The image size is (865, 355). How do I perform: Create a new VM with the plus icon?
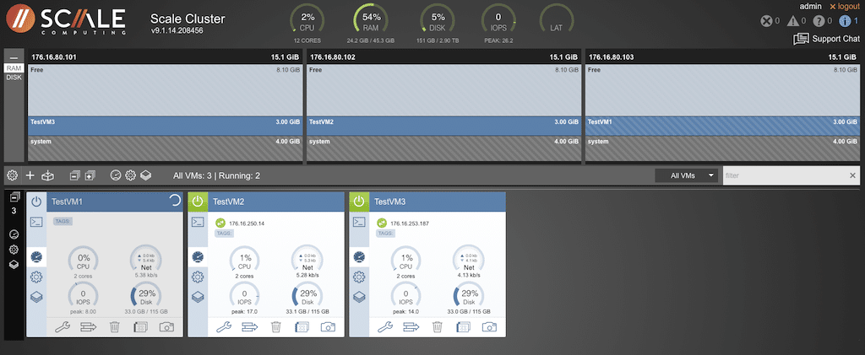point(30,175)
